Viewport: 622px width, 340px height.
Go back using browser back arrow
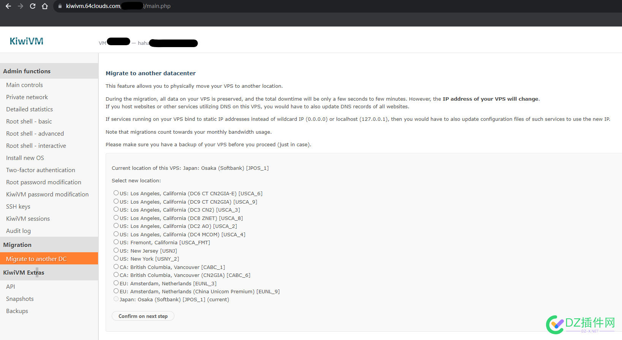click(x=8, y=6)
